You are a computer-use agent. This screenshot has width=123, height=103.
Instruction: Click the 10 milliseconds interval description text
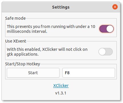pyautogui.click(x=51, y=29)
